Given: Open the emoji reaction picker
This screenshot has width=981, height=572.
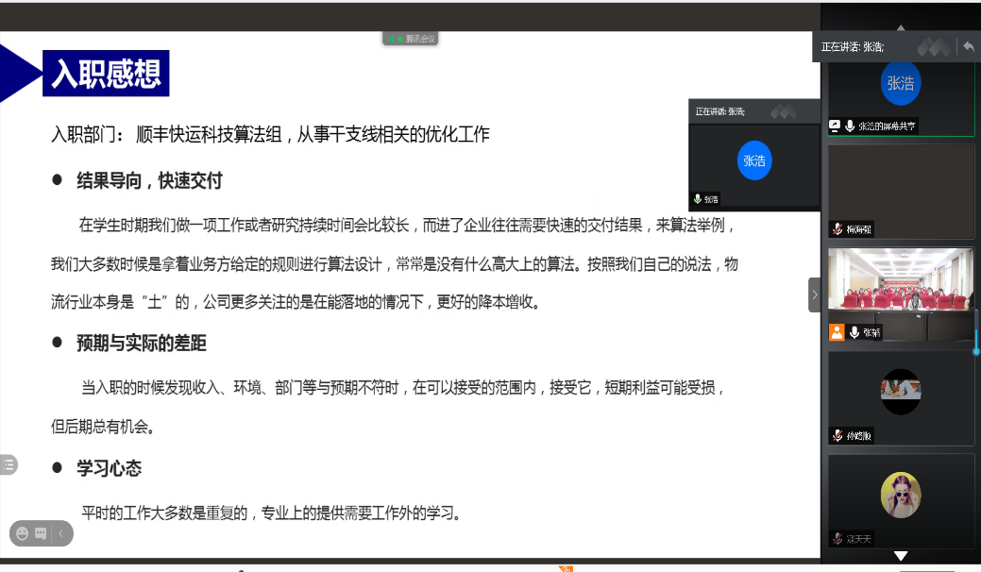Looking at the screenshot, I should pos(23,533).
